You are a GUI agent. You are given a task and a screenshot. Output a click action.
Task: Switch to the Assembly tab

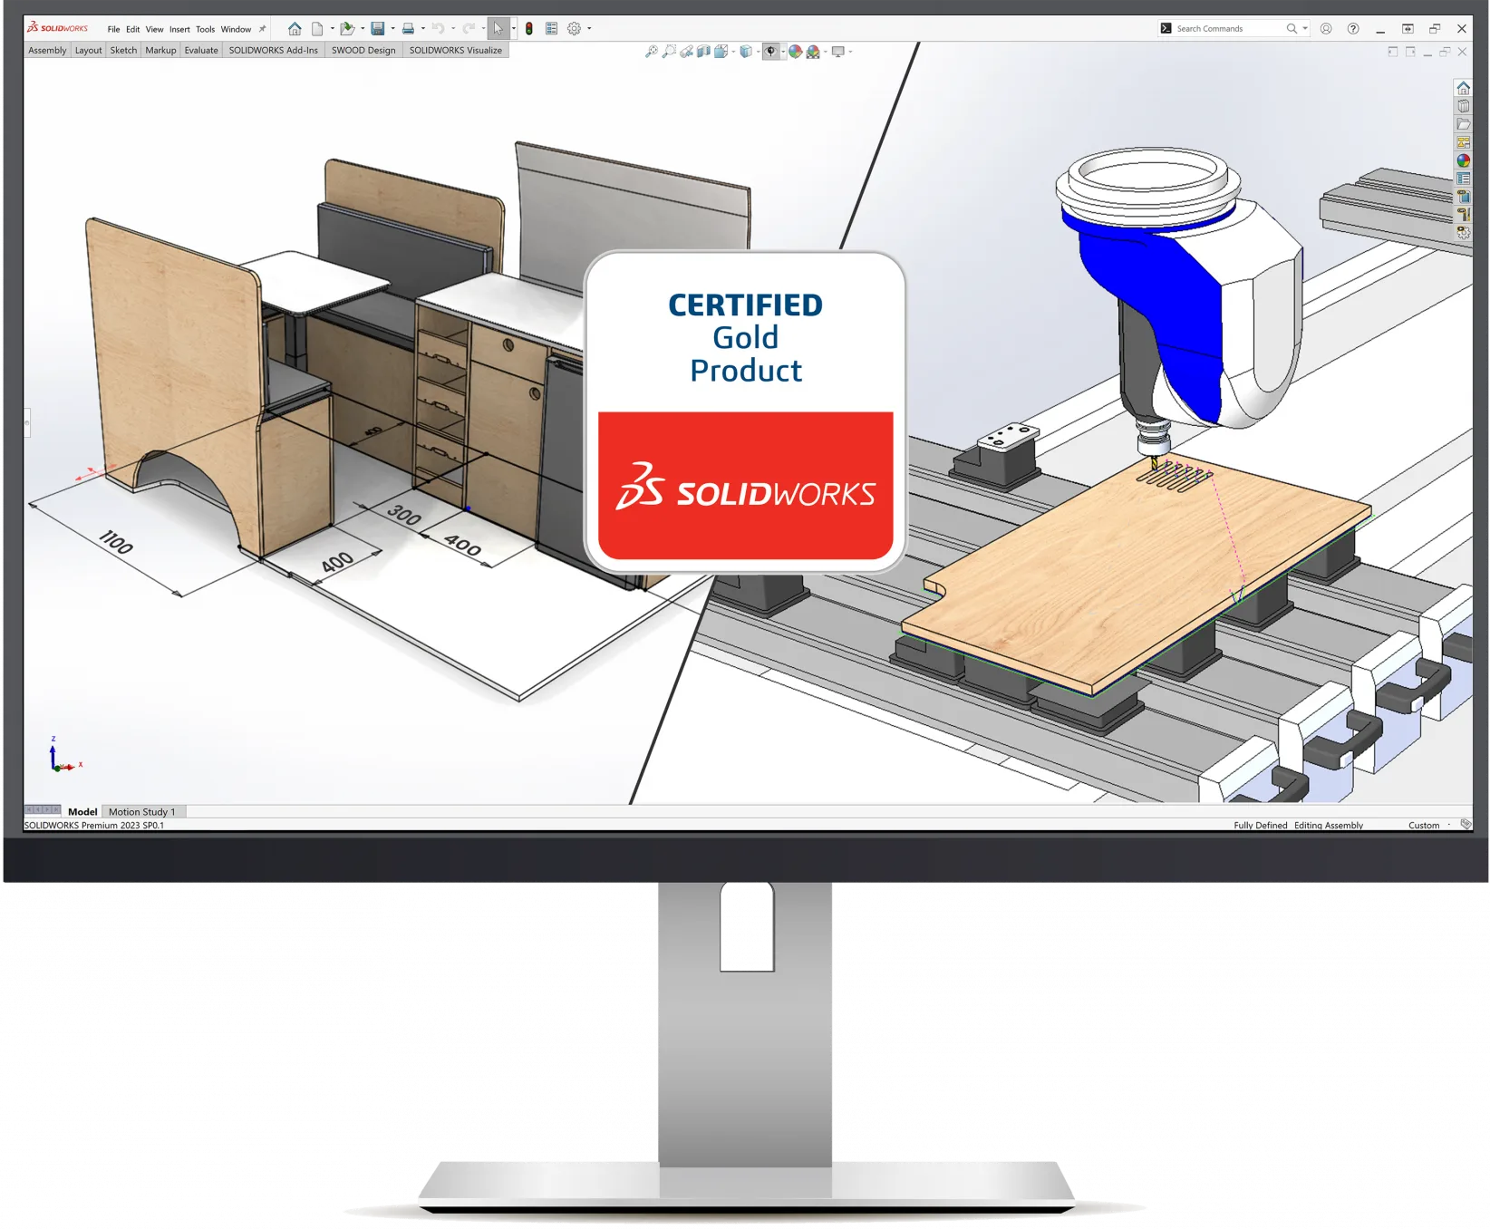(x=47, y=51)
